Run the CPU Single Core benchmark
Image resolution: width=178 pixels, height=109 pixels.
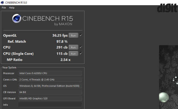tap(73, 53)
